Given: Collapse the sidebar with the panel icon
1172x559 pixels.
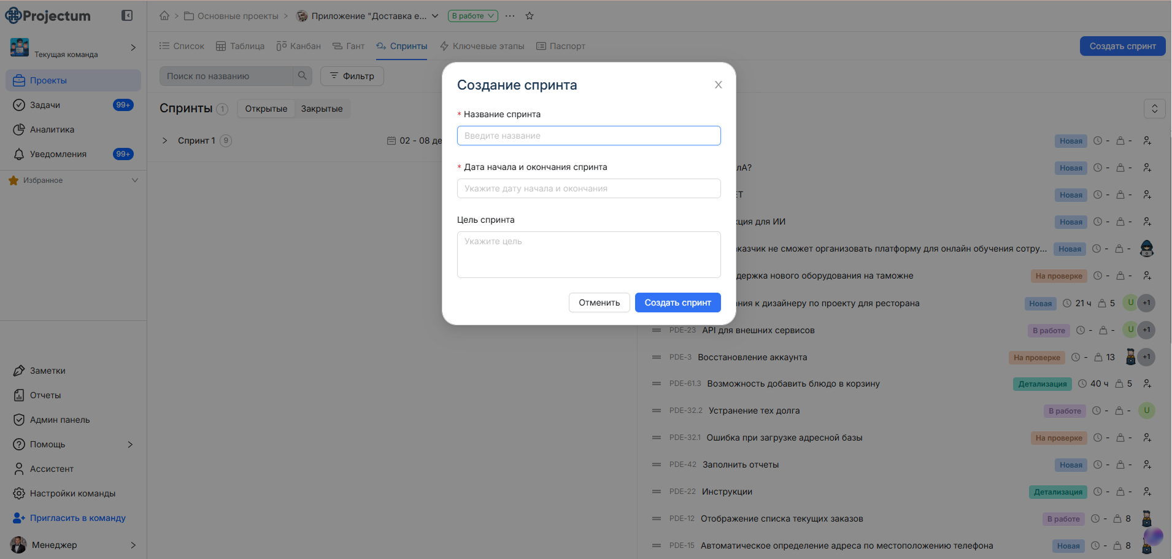Looking at the screenshot, I should click(x=127, y=15).
